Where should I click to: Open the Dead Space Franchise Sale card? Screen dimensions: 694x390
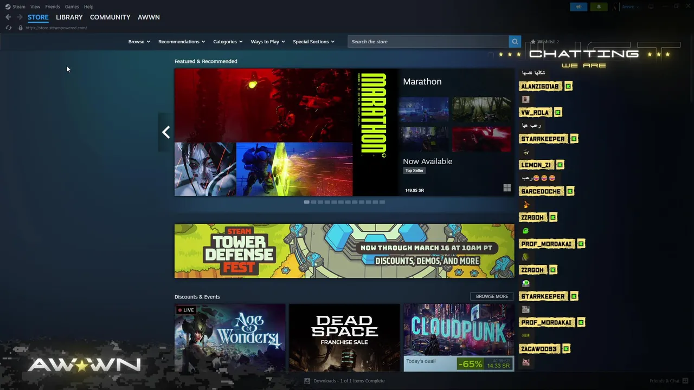344,337
